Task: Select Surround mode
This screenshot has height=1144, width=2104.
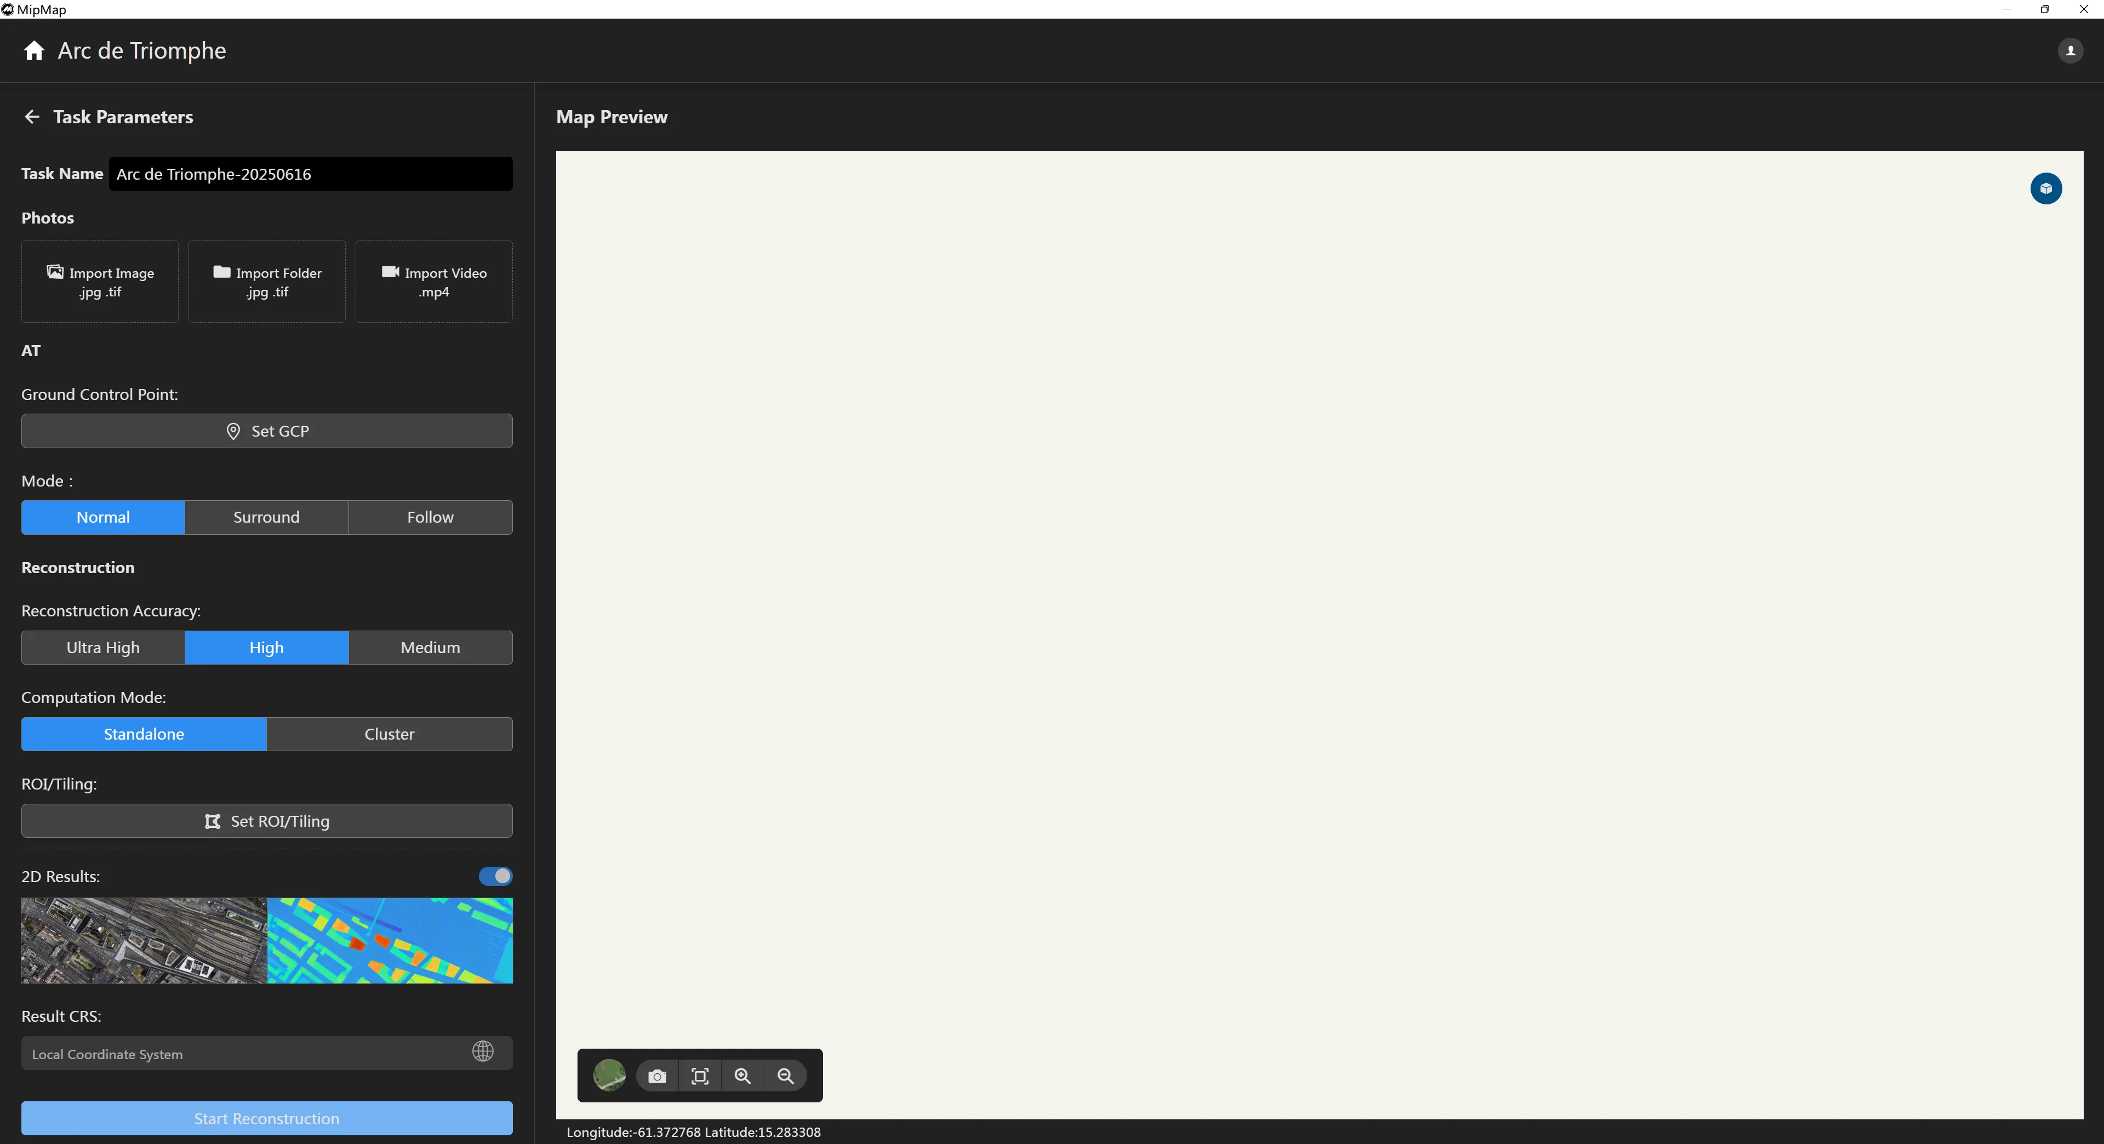Action: click(x=266, y=517)
